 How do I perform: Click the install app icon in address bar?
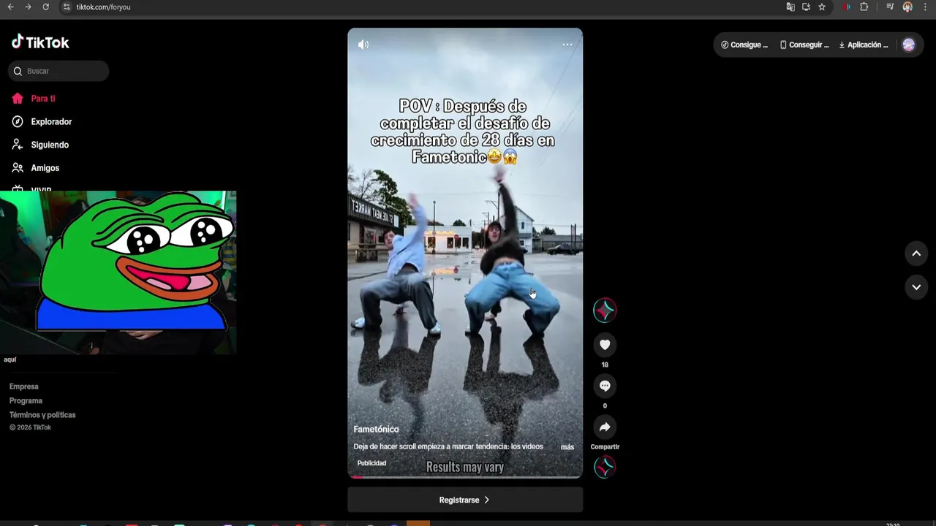[806, 7]
